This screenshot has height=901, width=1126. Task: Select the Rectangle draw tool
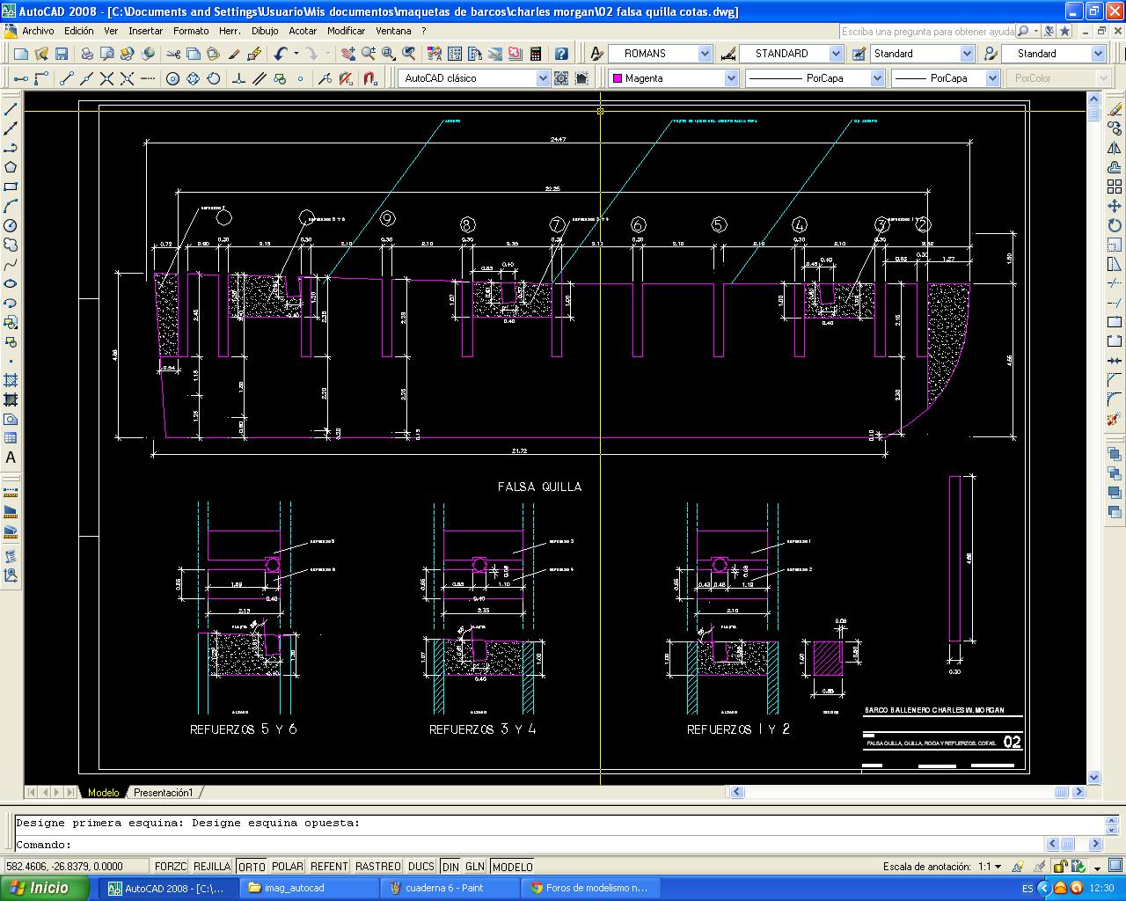(x=11, y=187)
